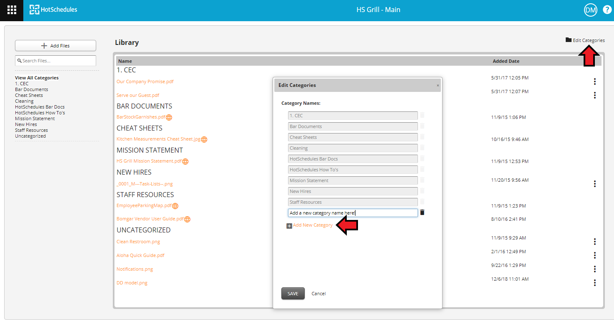Click the HotSchedules How To's name field
This screenshot has width=614, height=321.
[353, 170]
